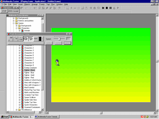
Task: Click the pause playback icon
Action: 111,8
